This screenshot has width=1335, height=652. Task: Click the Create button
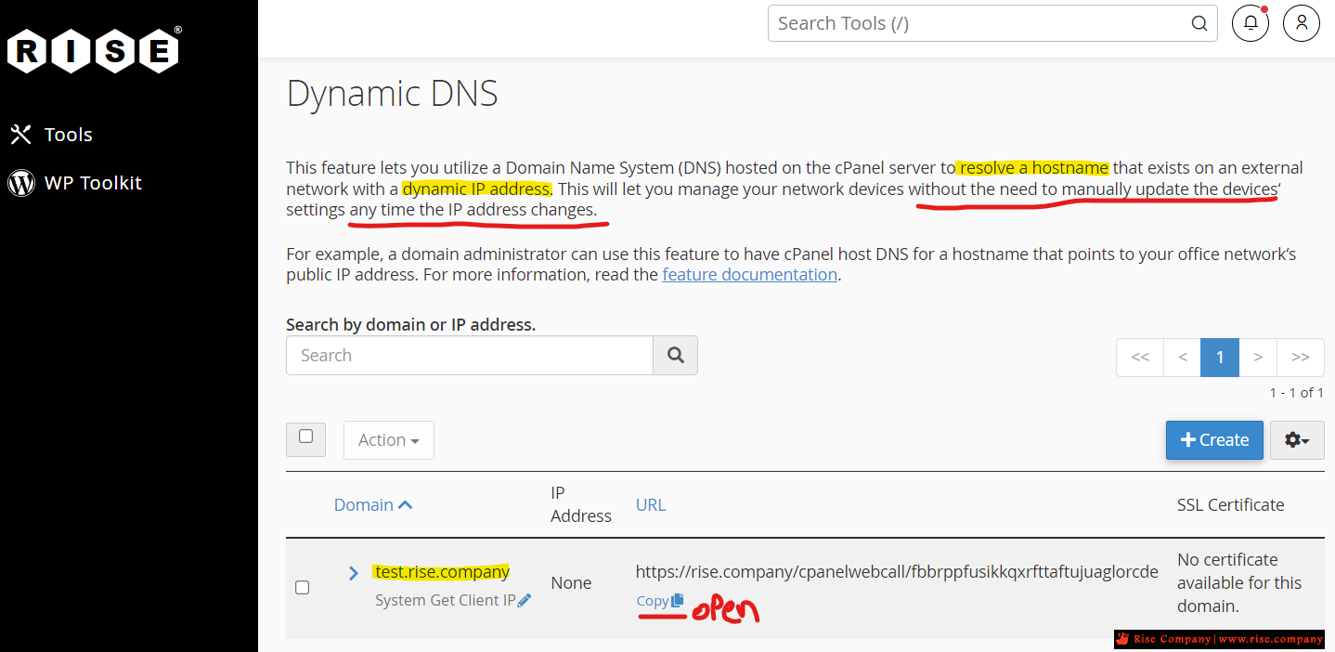pyautogui.click(x=1214, y=440)
